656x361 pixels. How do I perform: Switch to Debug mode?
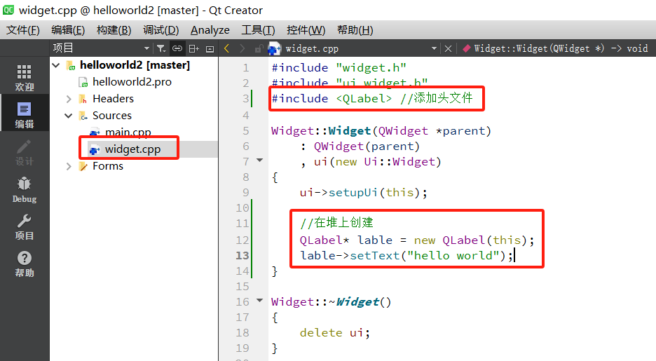pyautogui.click(x=25, y=189)
